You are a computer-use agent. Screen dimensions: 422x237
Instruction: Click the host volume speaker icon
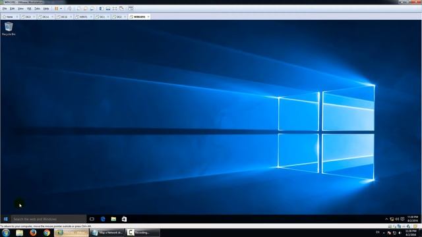[x=400, y=232]
